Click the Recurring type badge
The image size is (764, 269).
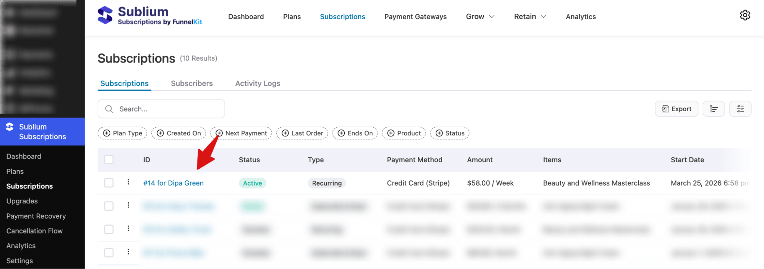[327, 183]
